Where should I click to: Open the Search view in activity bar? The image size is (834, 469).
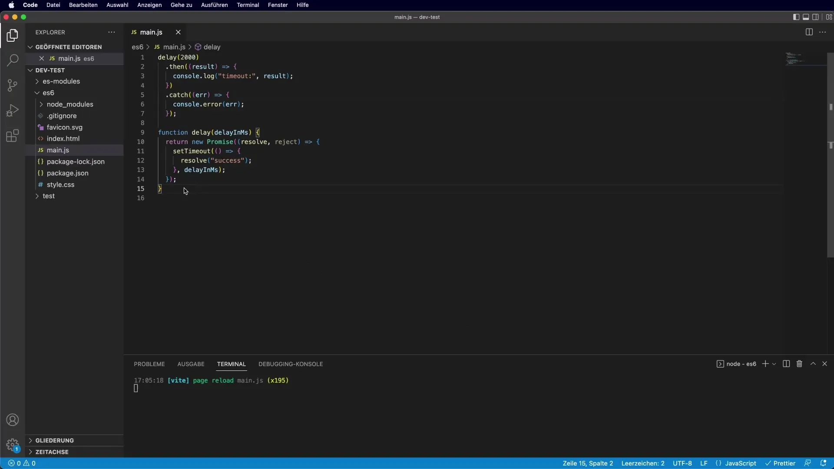click(x=13, y=60)
